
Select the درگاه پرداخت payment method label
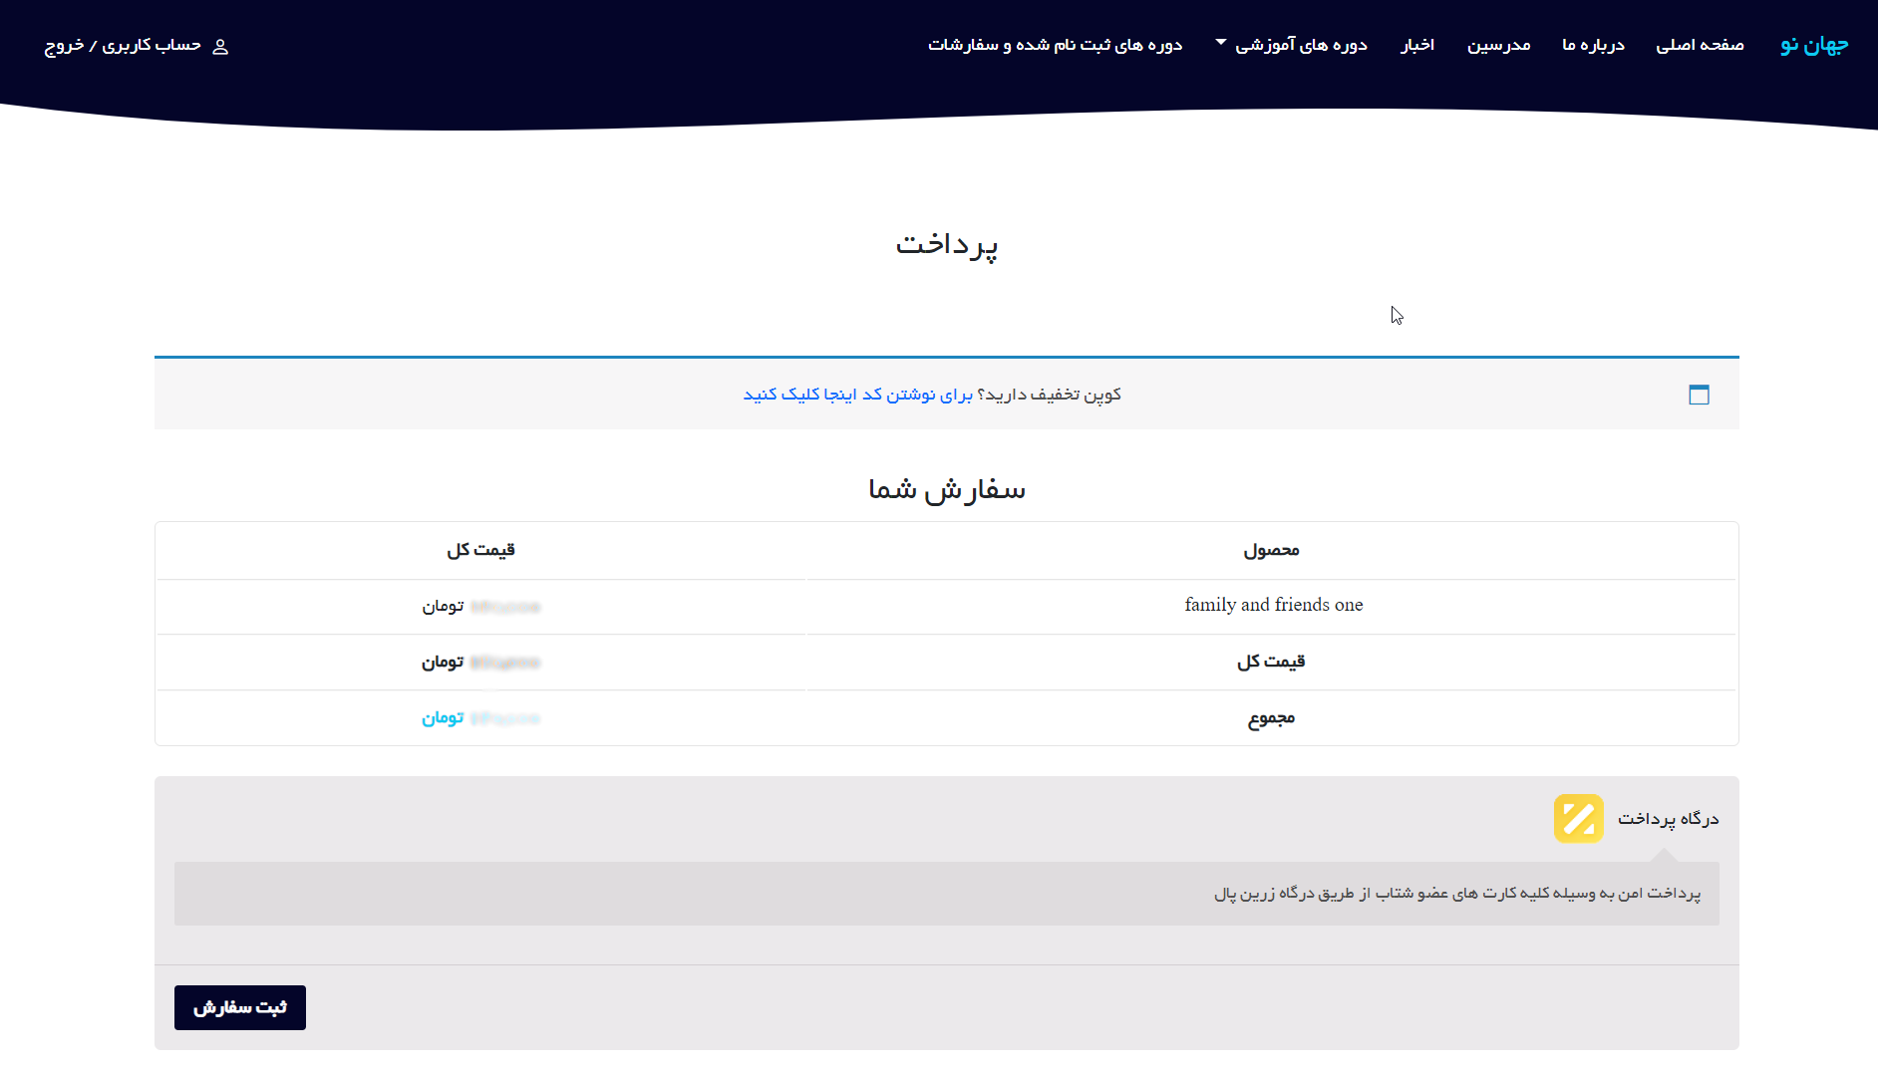(x=1668, y=819)
